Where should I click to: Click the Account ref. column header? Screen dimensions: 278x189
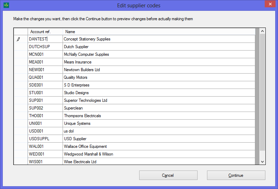pyautogui.click(x=45, y=32)
